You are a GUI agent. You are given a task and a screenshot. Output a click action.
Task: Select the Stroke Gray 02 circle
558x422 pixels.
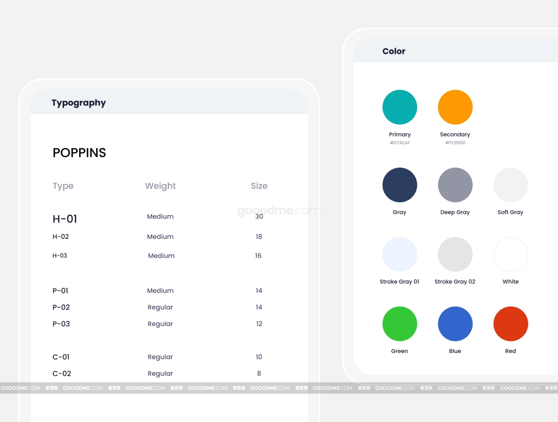coord(455,254)
